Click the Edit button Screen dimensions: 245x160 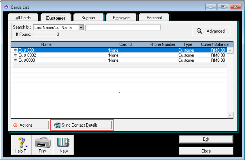point(206,139)
